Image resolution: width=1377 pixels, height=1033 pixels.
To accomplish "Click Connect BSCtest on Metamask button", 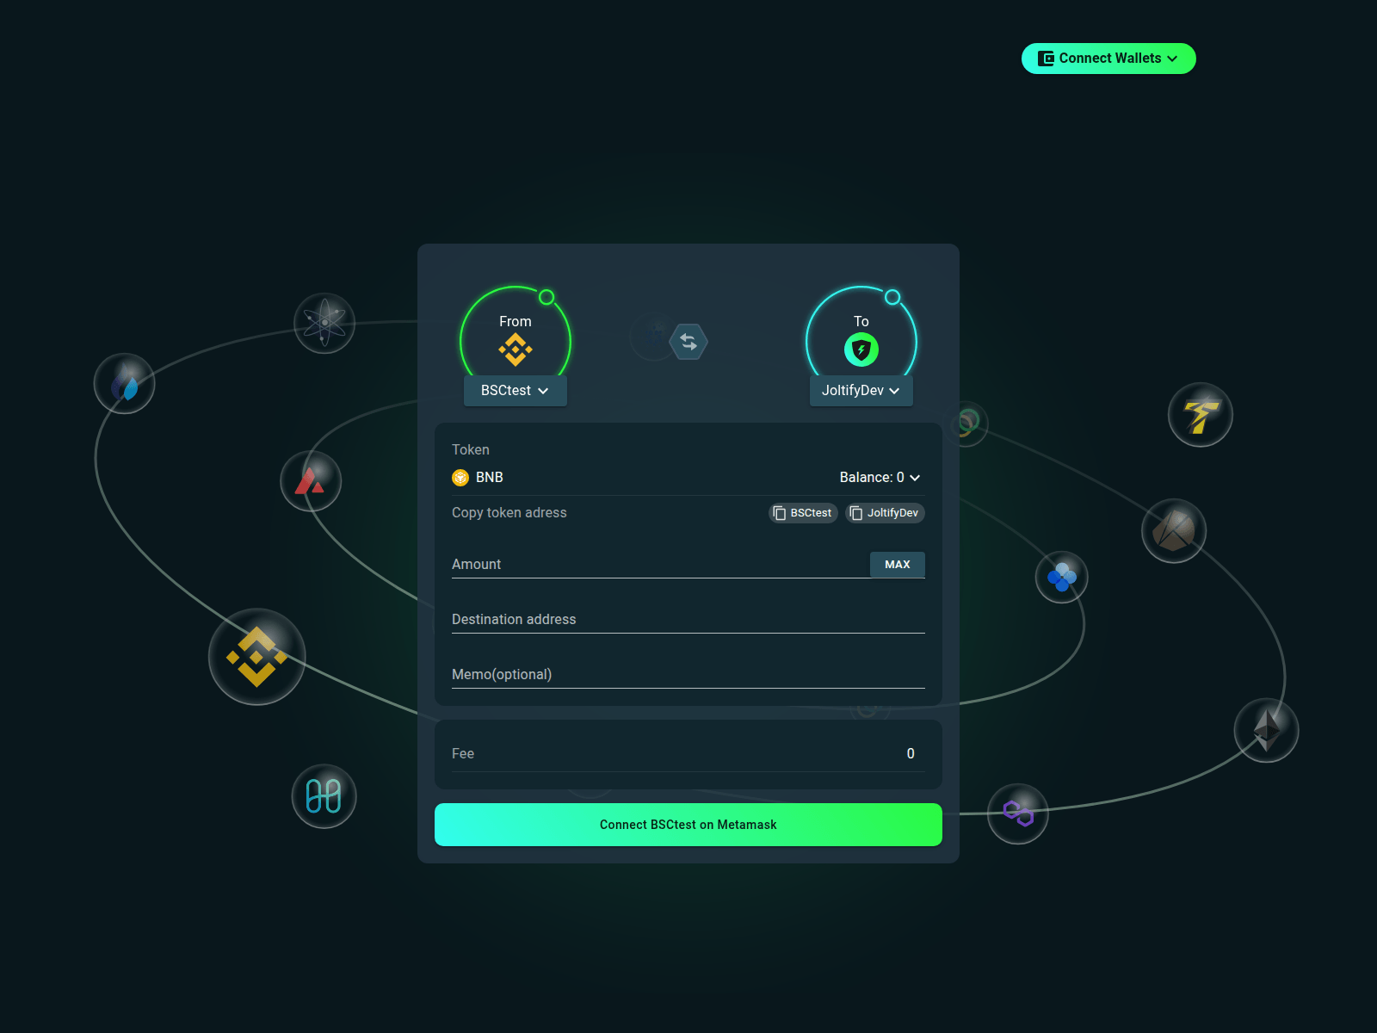I will pos(688,825).
